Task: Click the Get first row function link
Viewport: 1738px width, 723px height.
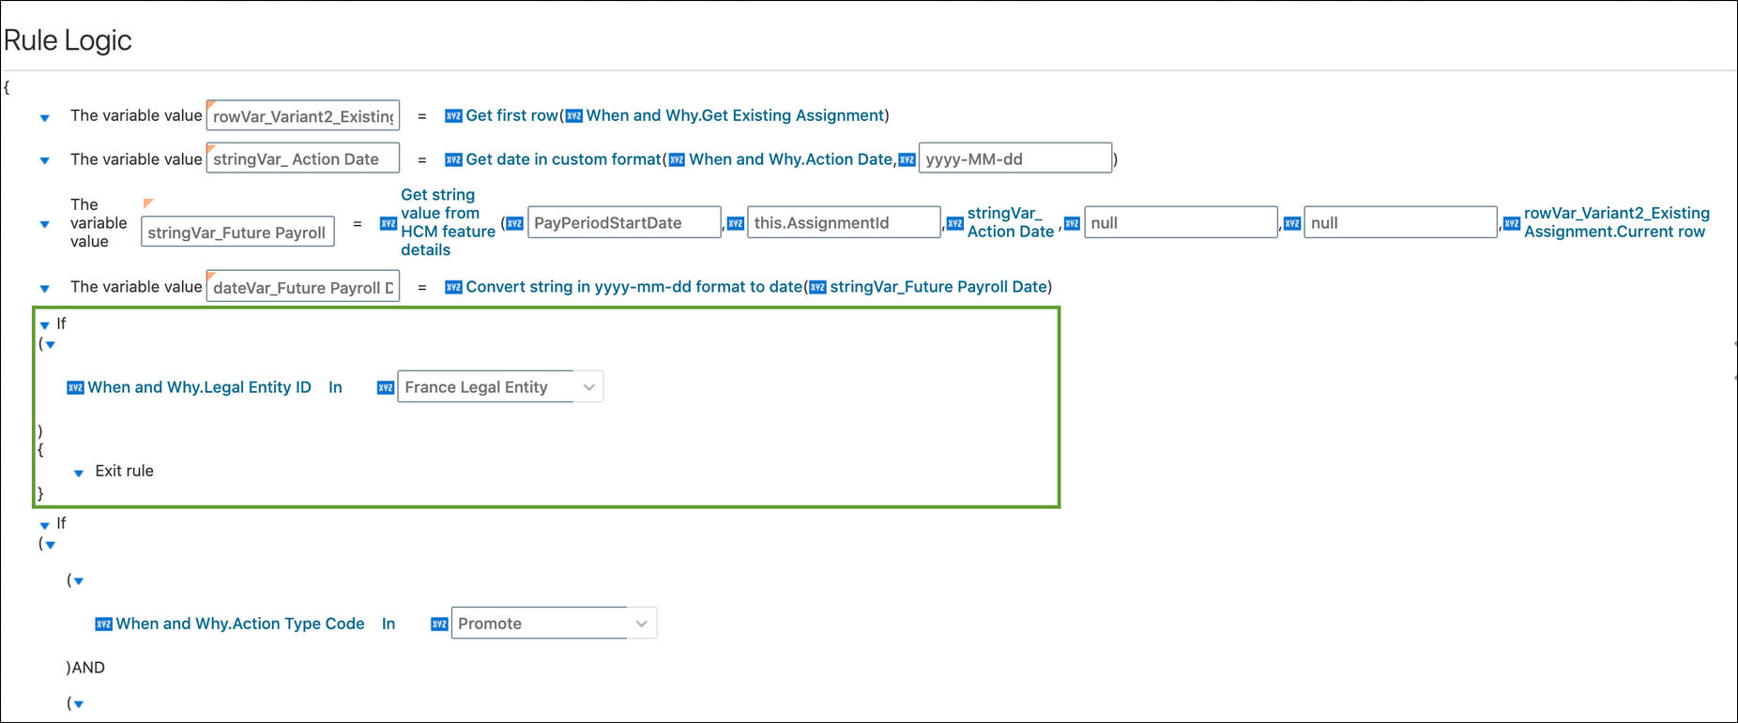Action: pos(511,115)
